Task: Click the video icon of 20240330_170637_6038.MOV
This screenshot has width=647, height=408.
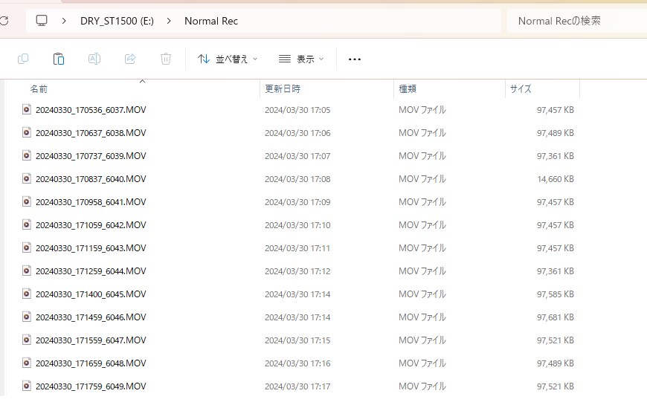Action: 27,132
